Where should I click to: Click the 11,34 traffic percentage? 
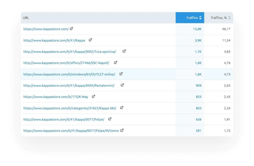(x=226, y=40)
